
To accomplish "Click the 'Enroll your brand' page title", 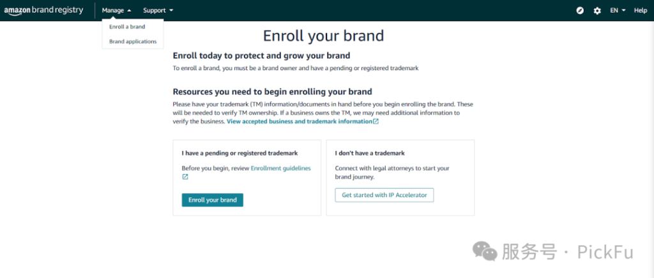I will coord(323,35).
